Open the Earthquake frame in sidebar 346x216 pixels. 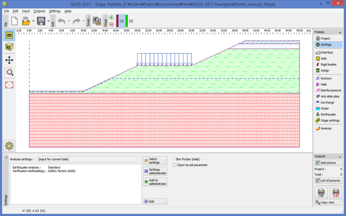pyautogui.click(x=328, y=114)
